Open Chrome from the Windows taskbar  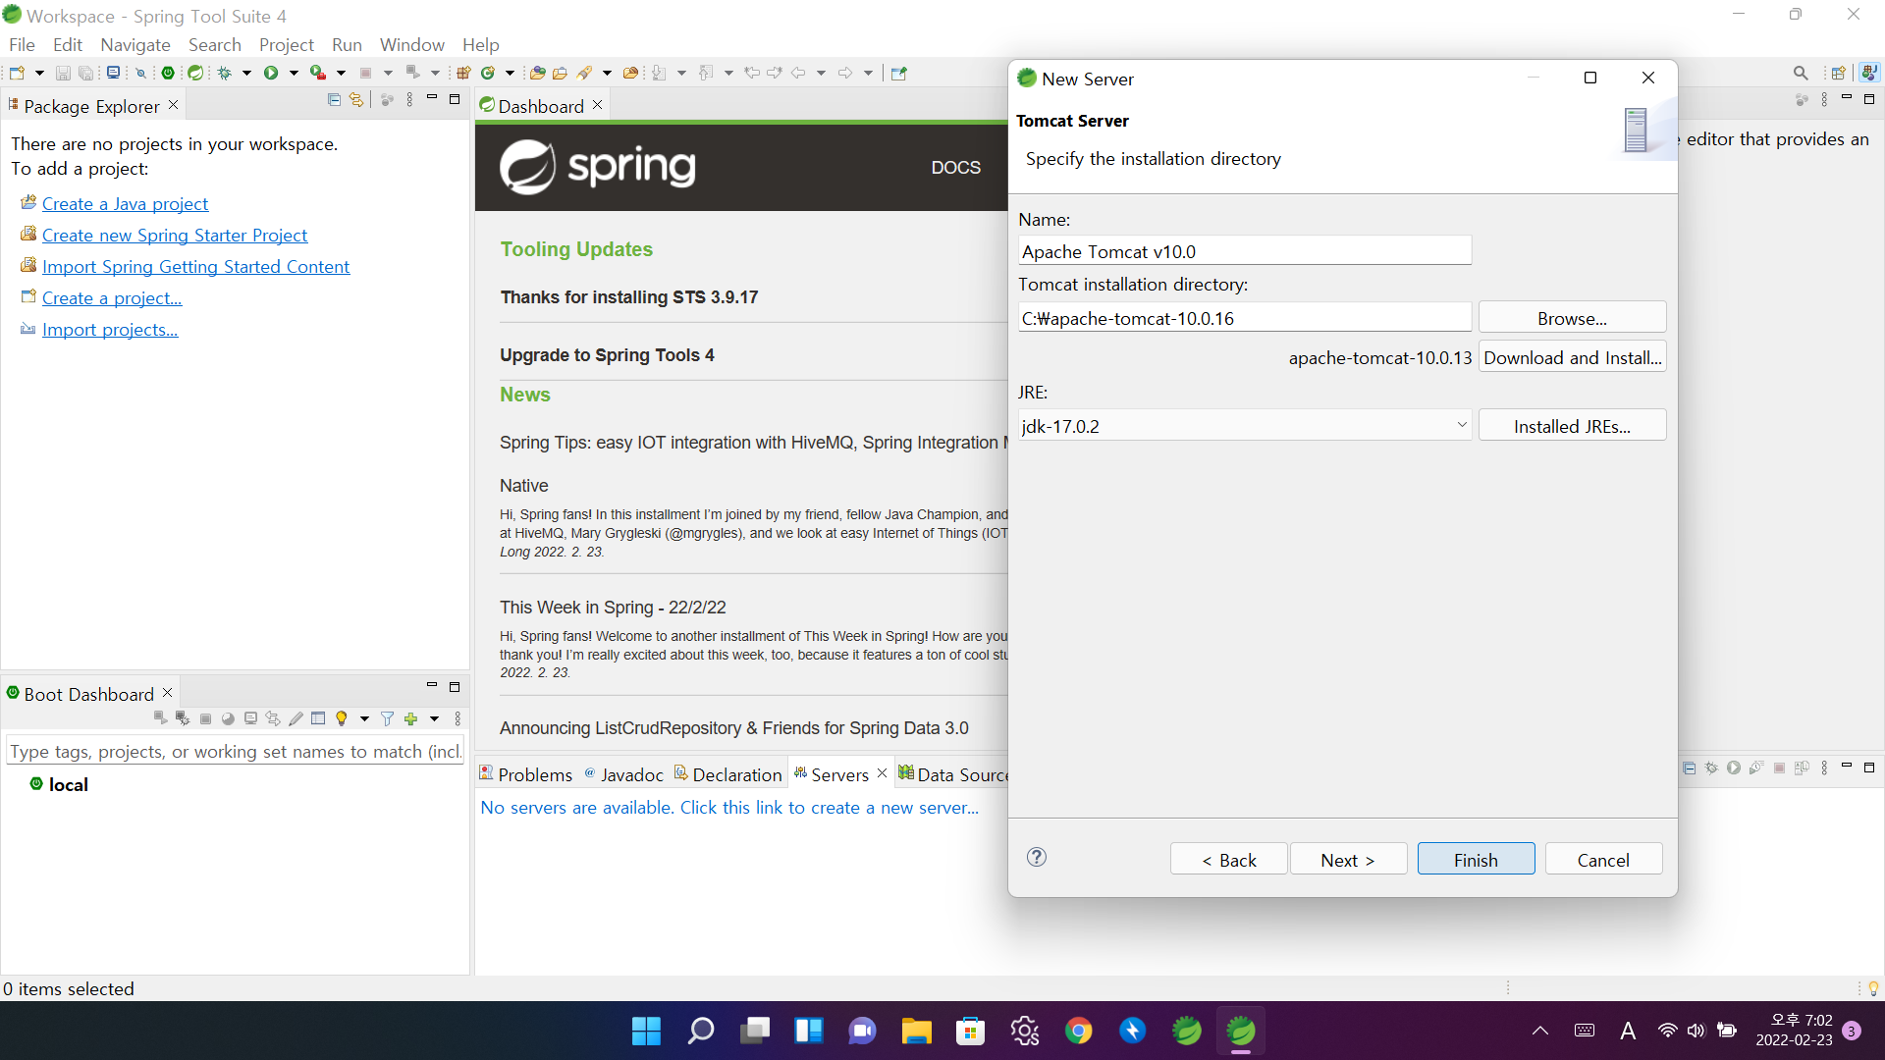tap(1078, 1031)
